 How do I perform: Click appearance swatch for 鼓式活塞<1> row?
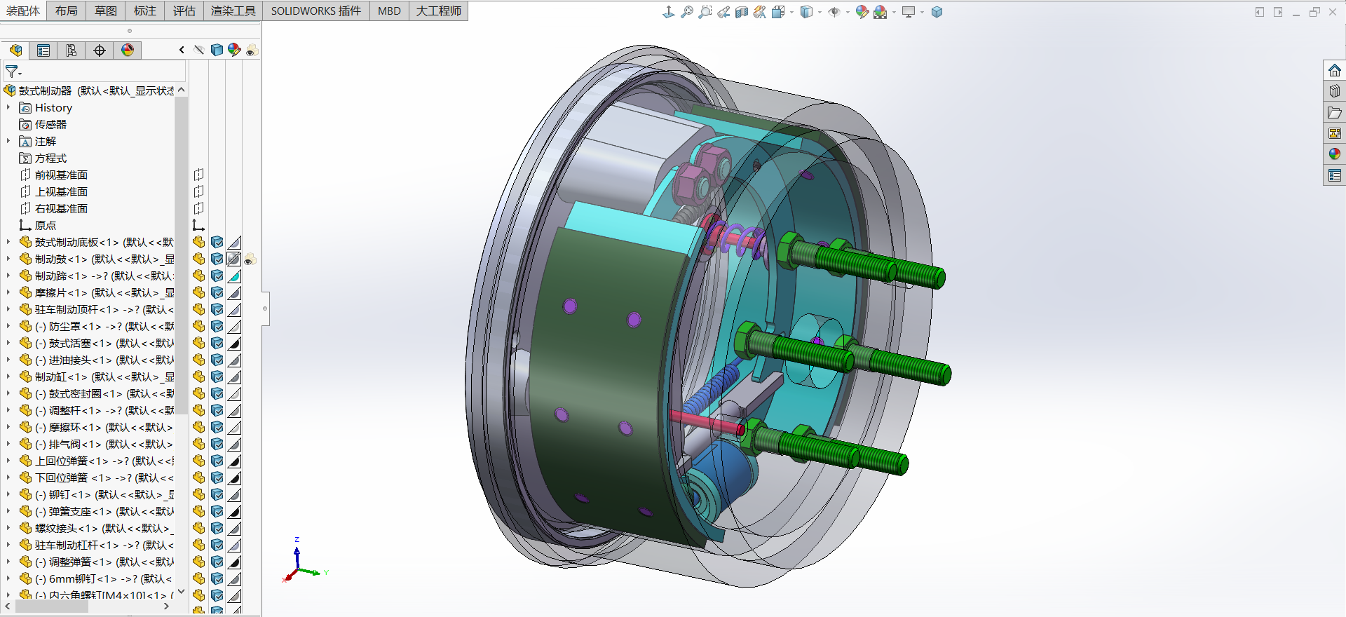click(234, 343)
